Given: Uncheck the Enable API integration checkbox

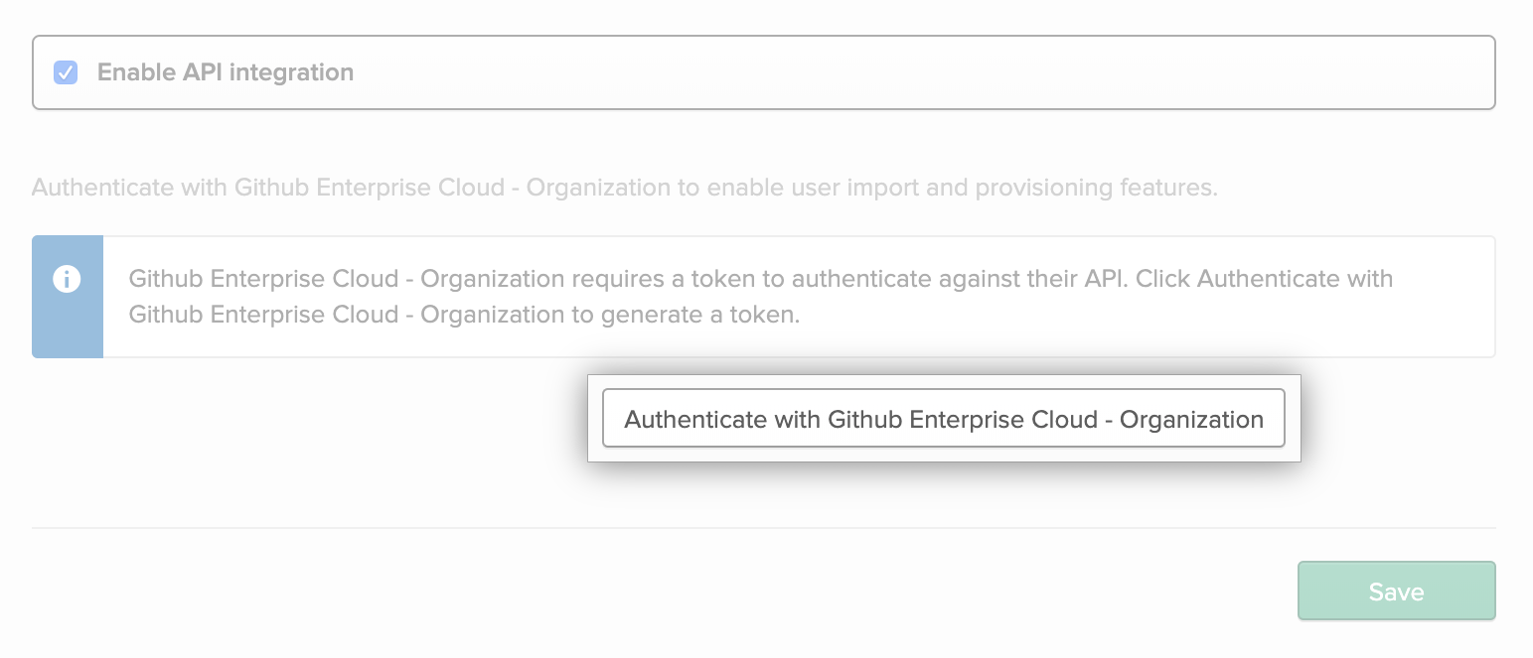Looking at the screenshot, I should pos(66,72).
